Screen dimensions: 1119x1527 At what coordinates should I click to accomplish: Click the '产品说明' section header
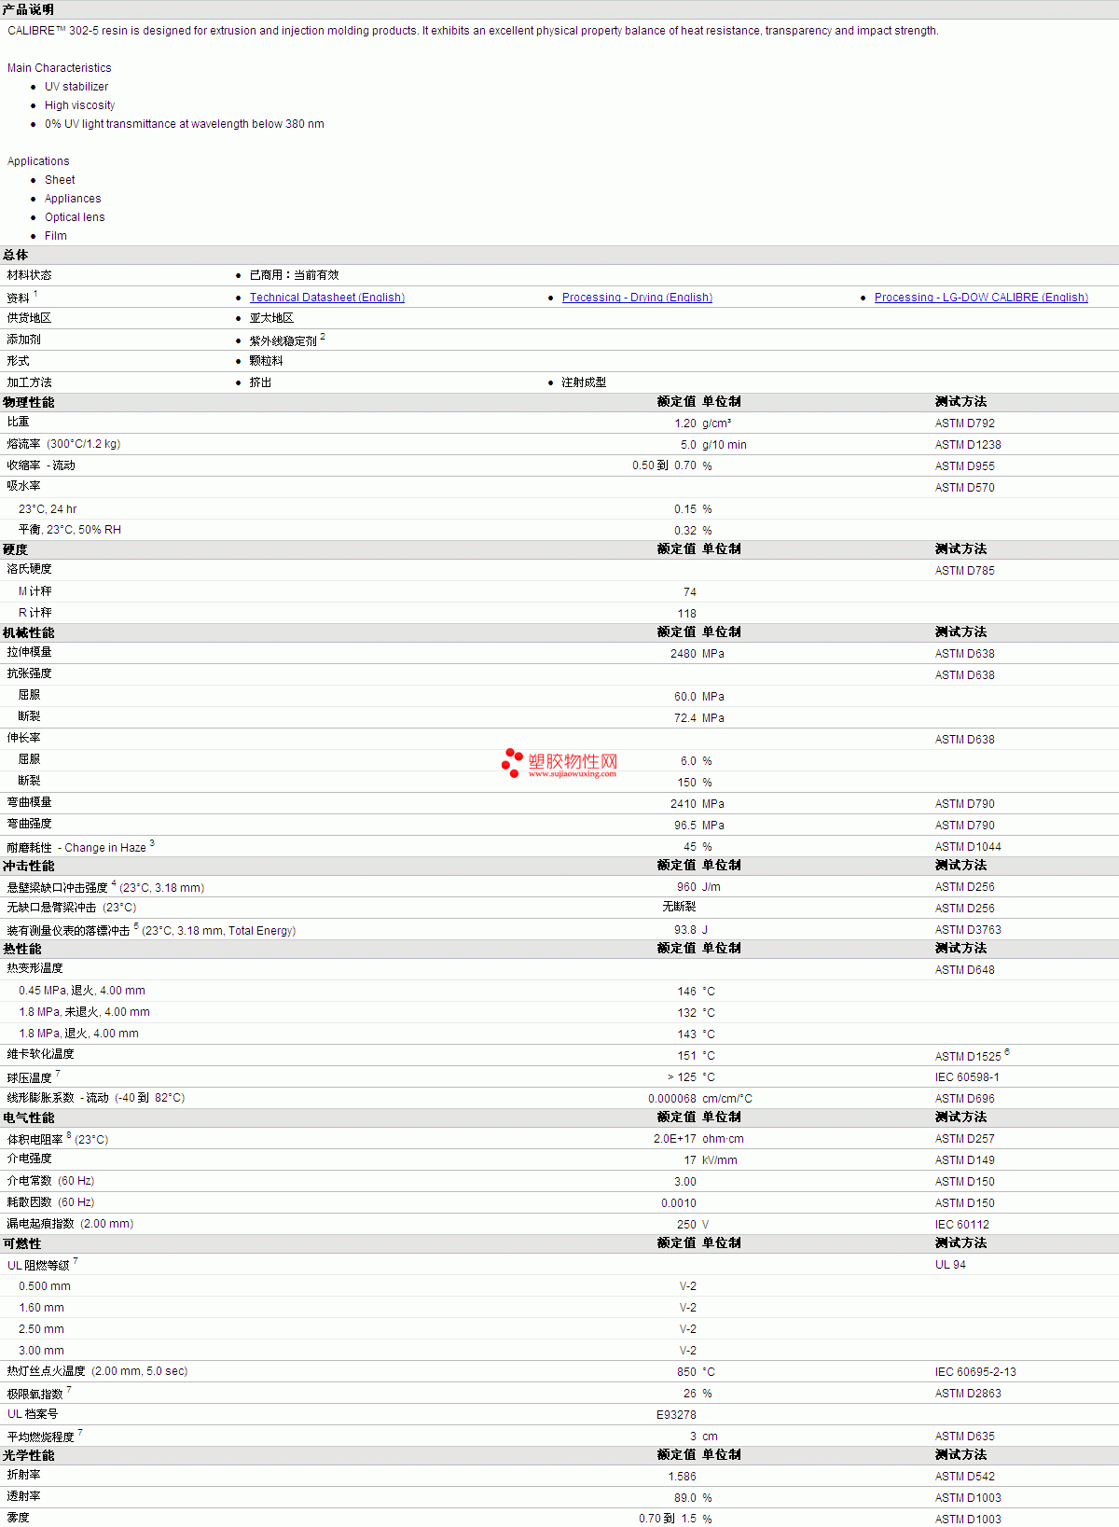[x=29, y=9]
